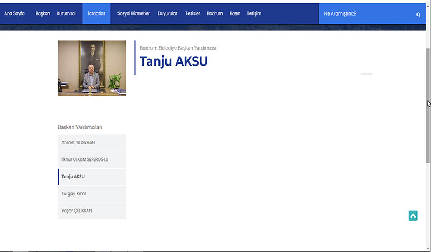Open Turgay KAYA's profile
The width and height of the screenshot is (431, 252).
click(92, 194)
